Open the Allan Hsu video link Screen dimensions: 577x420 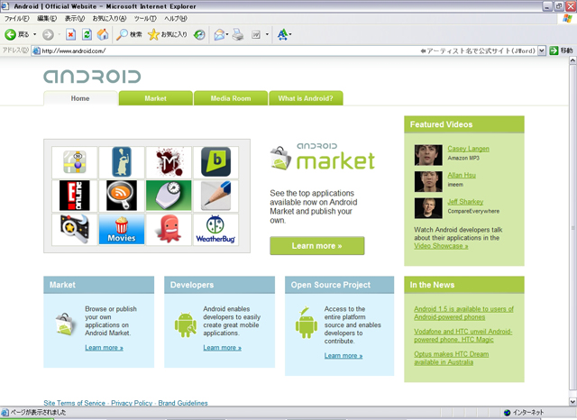tap(462, 175)
